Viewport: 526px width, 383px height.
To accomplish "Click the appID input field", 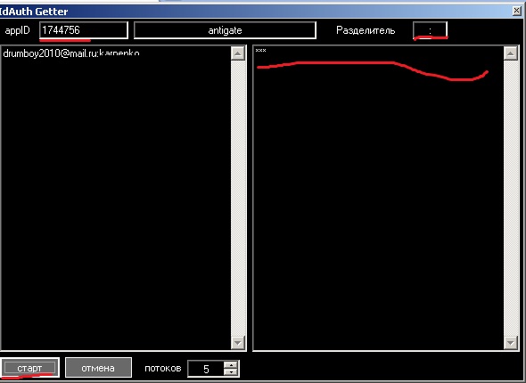I will (x=84, y=30).
